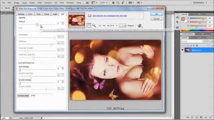Open status bar document info arrow

(41, 118)
